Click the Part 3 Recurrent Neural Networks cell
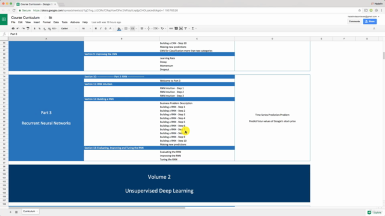This screenshot has height=216, width=385. click(x=46, y=118)
